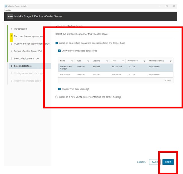183x174 pixels.
Task: Maximize the vCenter Server Installer window
Action: 167,6
